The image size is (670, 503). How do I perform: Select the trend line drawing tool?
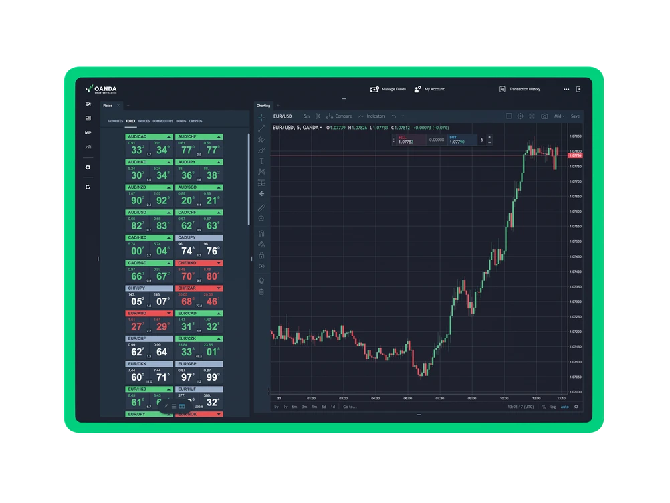point(261,128)
